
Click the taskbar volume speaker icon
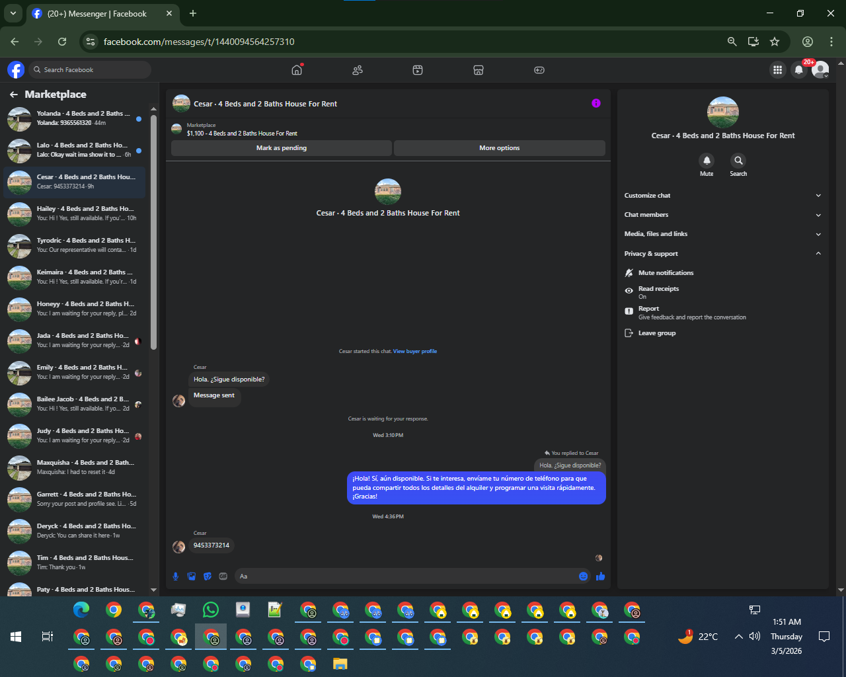[x=755, y=637]
